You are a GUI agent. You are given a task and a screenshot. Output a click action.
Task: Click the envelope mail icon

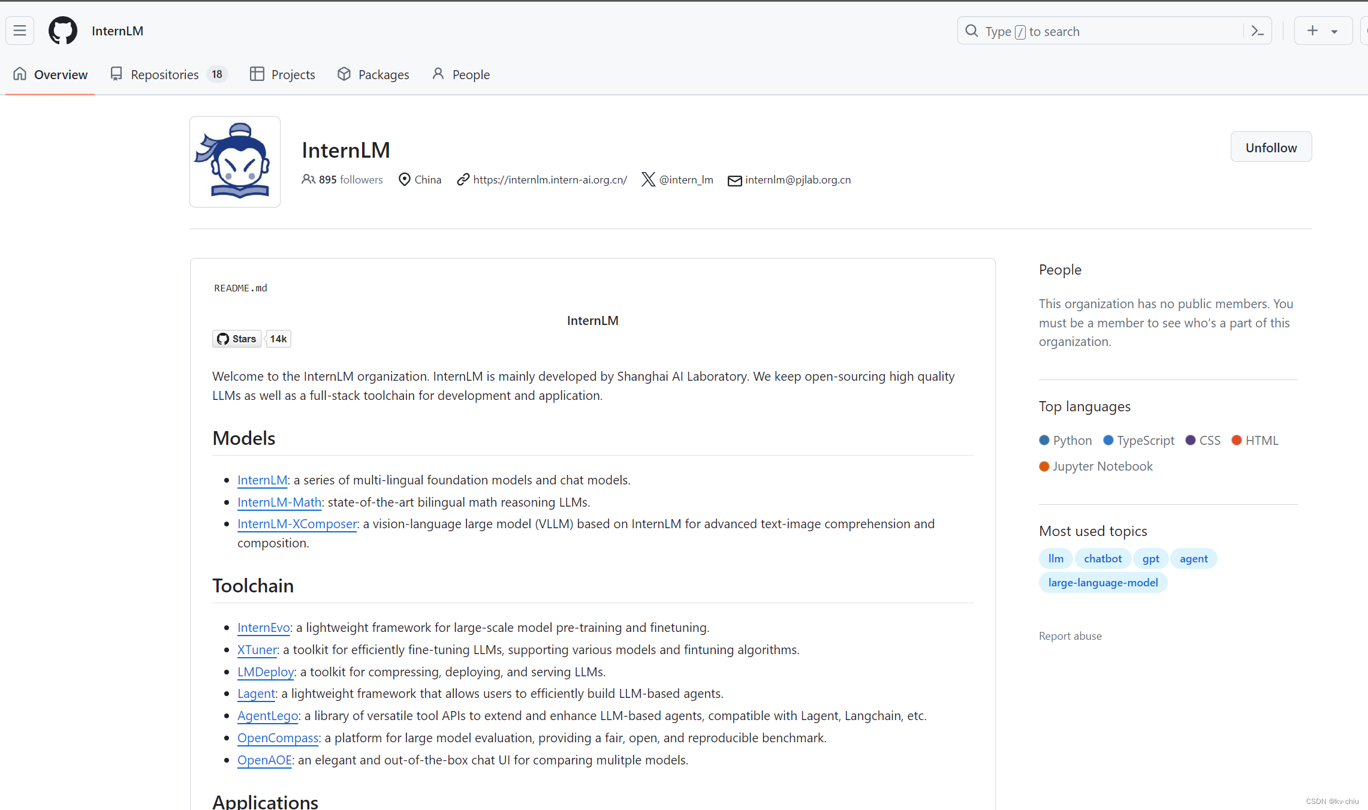pos(734,180)
